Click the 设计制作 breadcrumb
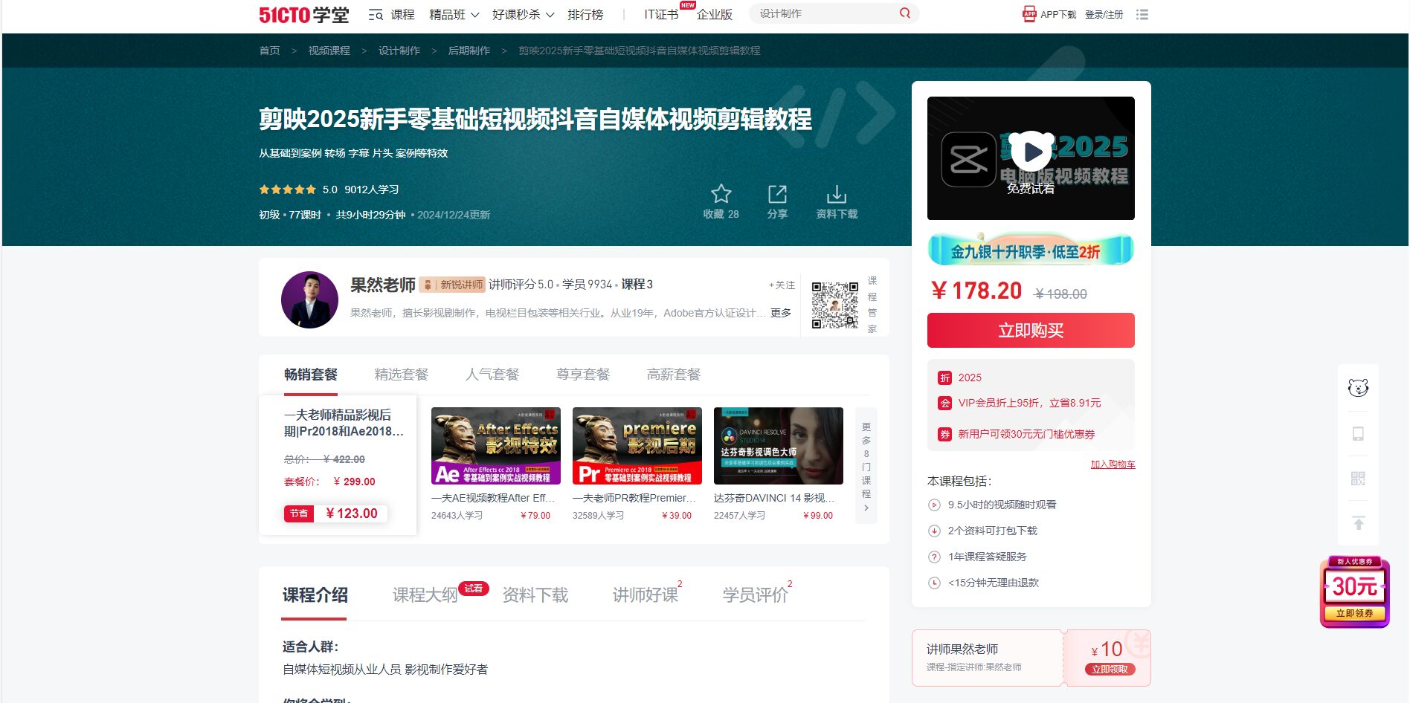1410x703 pixels. 399,51
